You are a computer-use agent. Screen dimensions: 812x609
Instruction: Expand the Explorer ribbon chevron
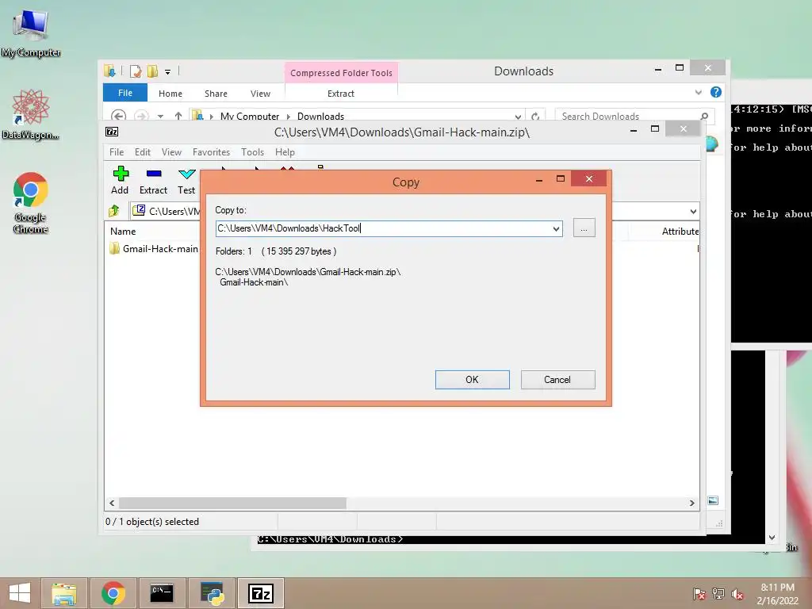(x=698, y=92)
